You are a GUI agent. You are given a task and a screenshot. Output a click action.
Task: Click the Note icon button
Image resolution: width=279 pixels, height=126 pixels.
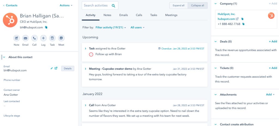(x=16, y=38)
